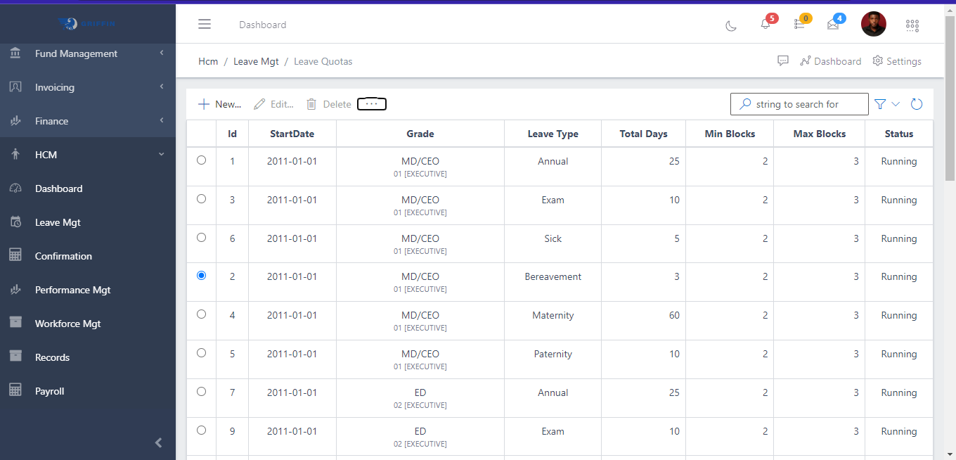The width and height of the screenshot is (956, 460).
Task: Collapse the sidebar with the bottom arrow
Action: (158, 442)
